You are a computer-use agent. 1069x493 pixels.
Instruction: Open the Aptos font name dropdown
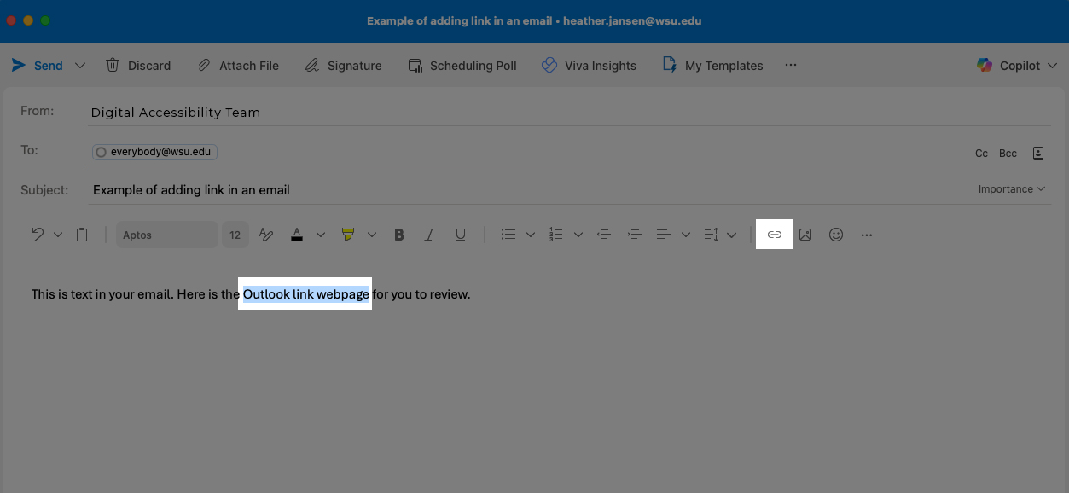point(166,235)
